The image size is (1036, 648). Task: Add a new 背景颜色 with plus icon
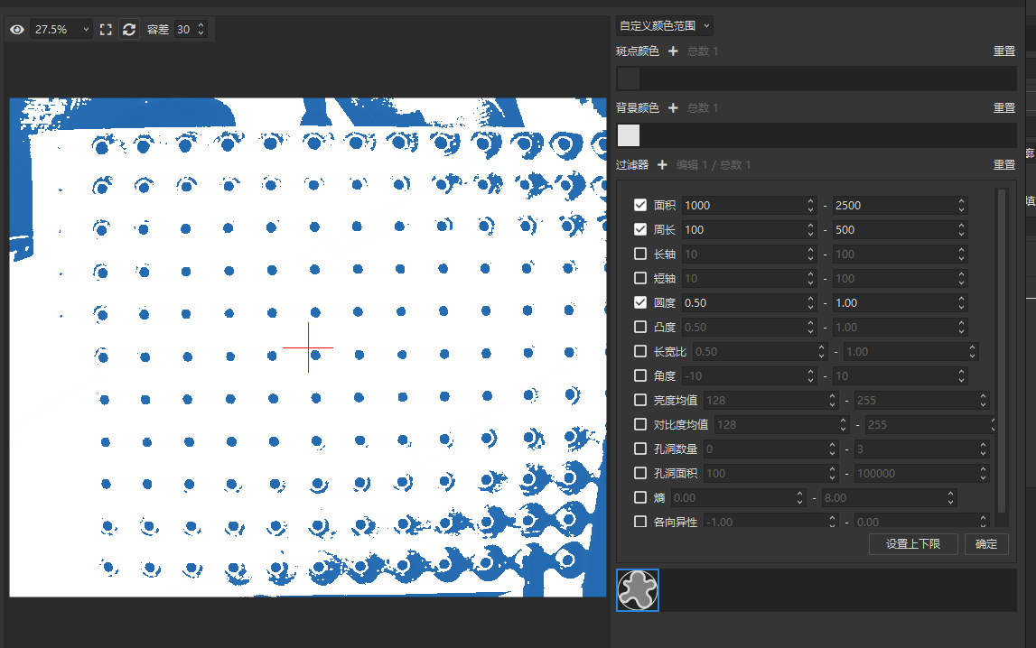pyautogui.click(x=673, y=108)
